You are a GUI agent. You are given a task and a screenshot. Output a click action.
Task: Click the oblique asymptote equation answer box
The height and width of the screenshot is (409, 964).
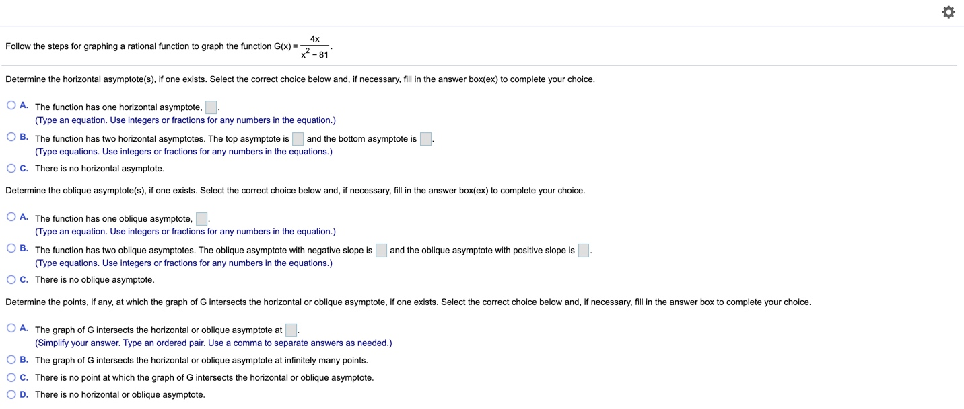(x=200, y=218)
